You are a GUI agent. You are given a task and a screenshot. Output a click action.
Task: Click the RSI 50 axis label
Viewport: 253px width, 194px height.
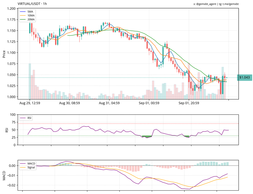pos(14,130)
